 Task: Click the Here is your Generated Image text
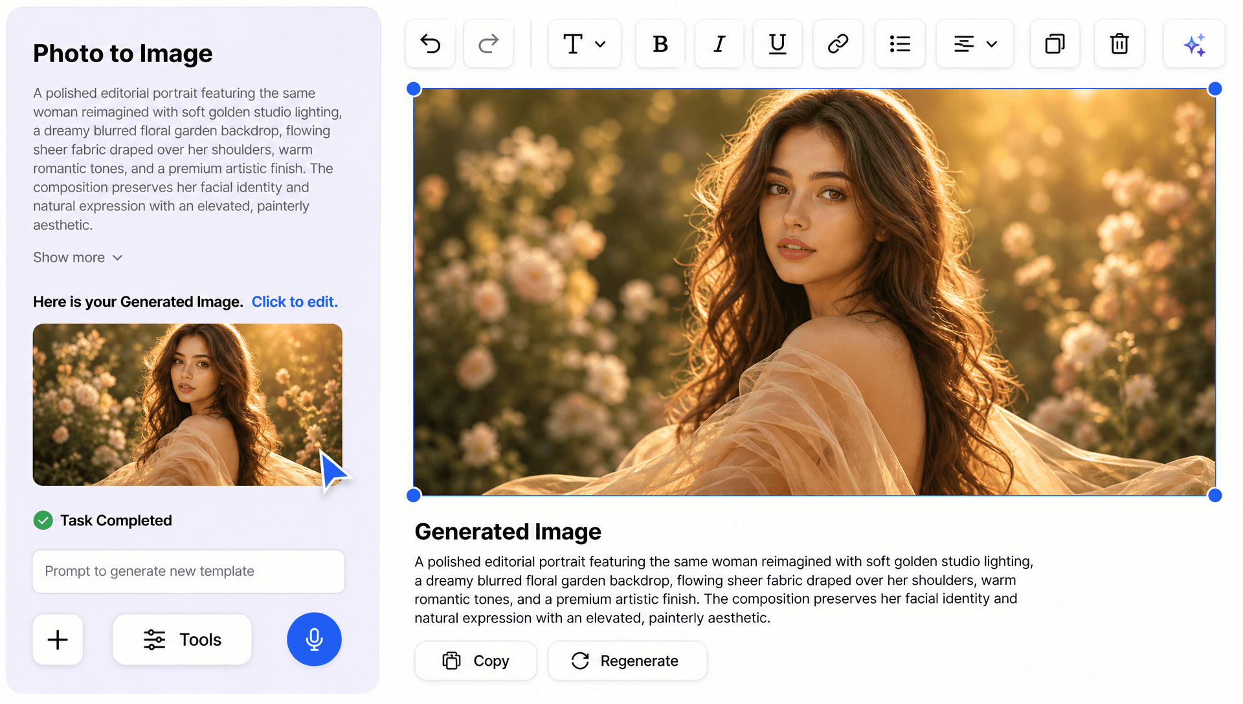click(138, 302)
